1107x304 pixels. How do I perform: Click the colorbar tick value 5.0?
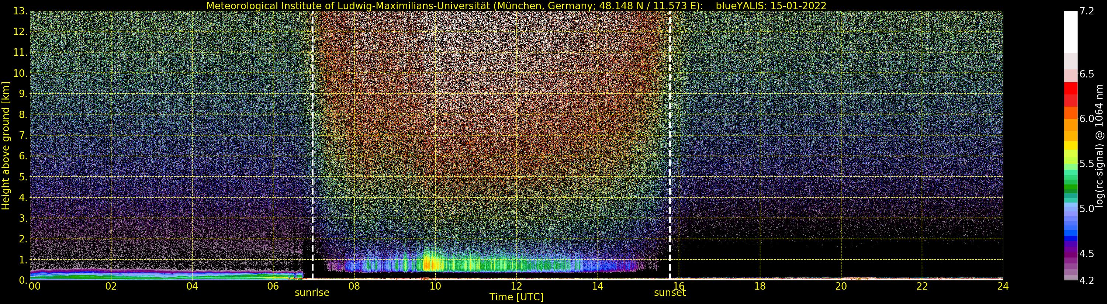(x=1086, y=208)
